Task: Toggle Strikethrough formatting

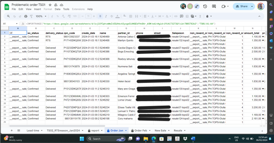Action: coord(111,16)
